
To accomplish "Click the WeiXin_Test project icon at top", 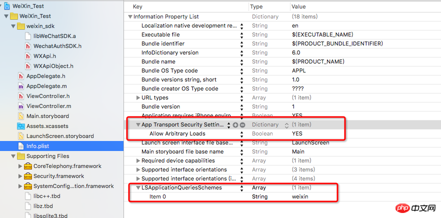I will click(5, 5).
